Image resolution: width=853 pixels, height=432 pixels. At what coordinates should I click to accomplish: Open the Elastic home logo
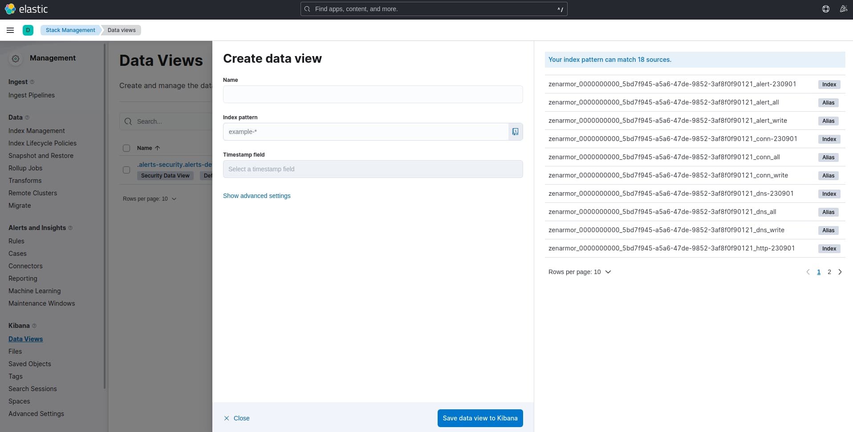pyautogui.click(x=27, y=9)
